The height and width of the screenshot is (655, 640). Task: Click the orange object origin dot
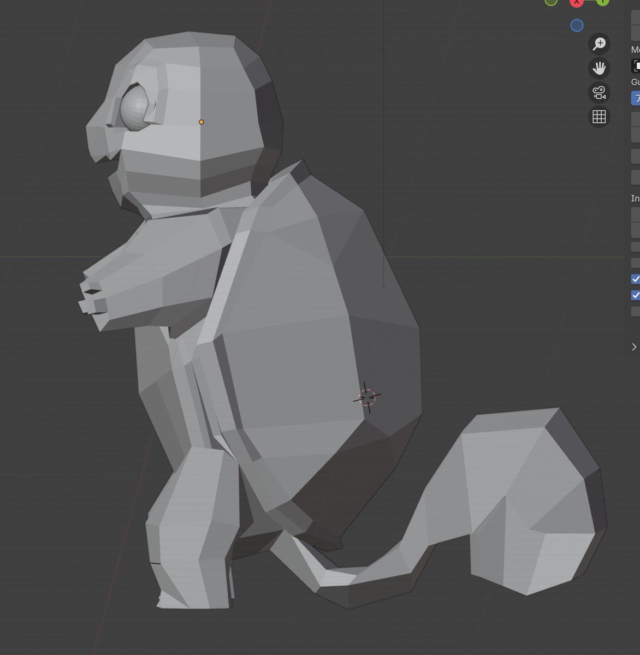tap(202, 122)
